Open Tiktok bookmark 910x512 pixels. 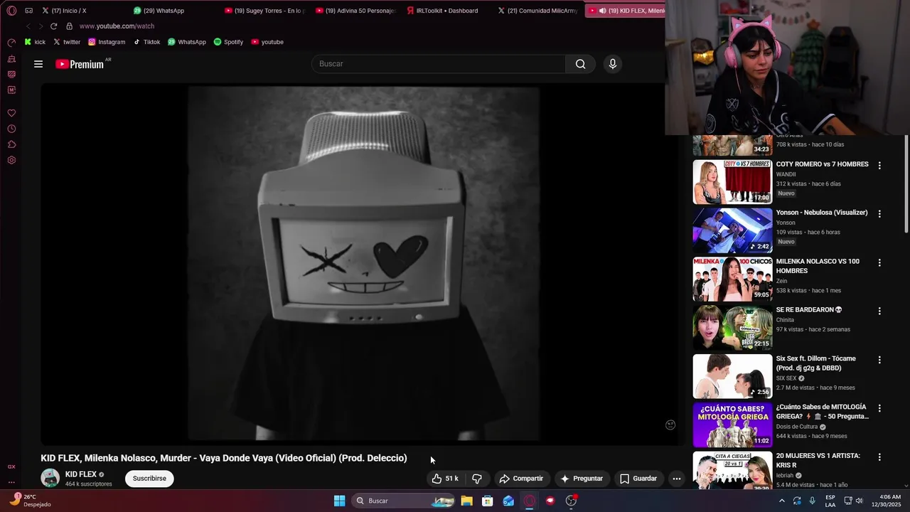147,42
